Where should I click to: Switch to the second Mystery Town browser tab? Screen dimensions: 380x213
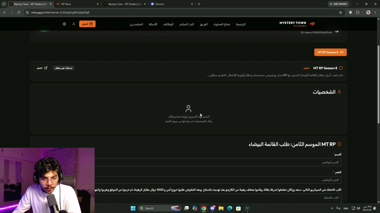point(125,4)
